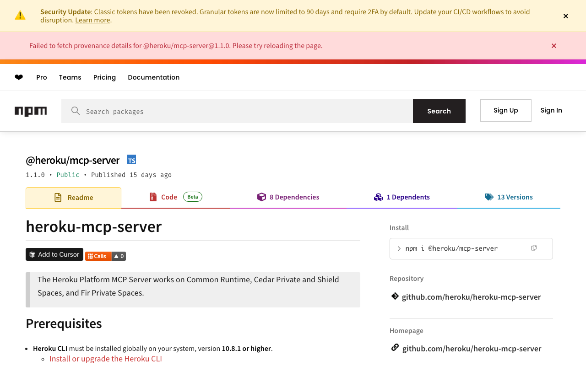This screenshot has height=366, width=586.
Task: Click the security warning triangle icon
Action: [20, 16]
